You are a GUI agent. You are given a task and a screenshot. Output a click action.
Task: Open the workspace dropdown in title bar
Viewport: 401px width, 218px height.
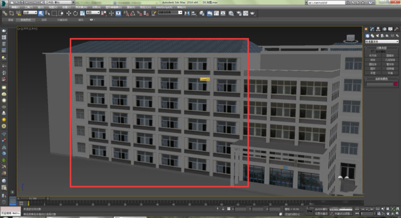tap(58, 2)
